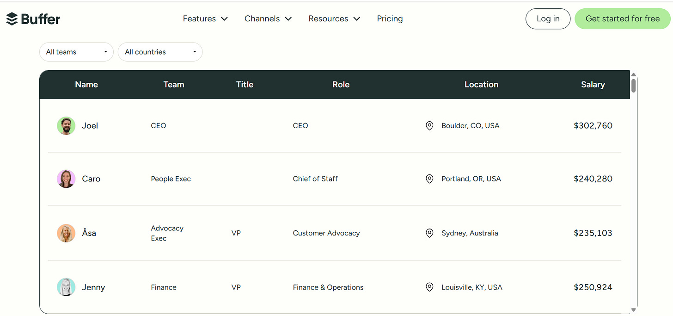Click Jenny's avatar photo

66,287
